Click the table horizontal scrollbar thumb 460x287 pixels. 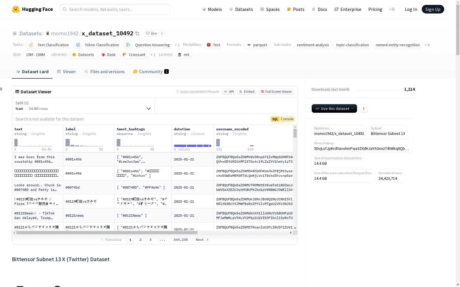107,233
